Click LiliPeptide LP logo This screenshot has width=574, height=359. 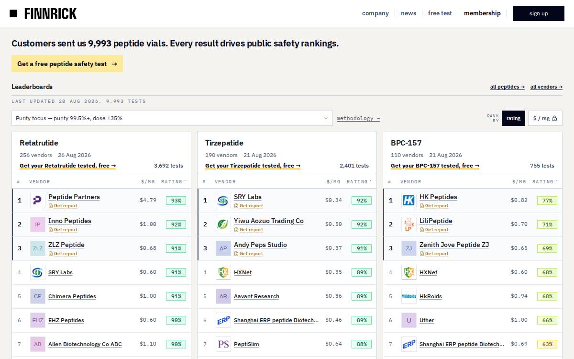(x=409, y=224)
